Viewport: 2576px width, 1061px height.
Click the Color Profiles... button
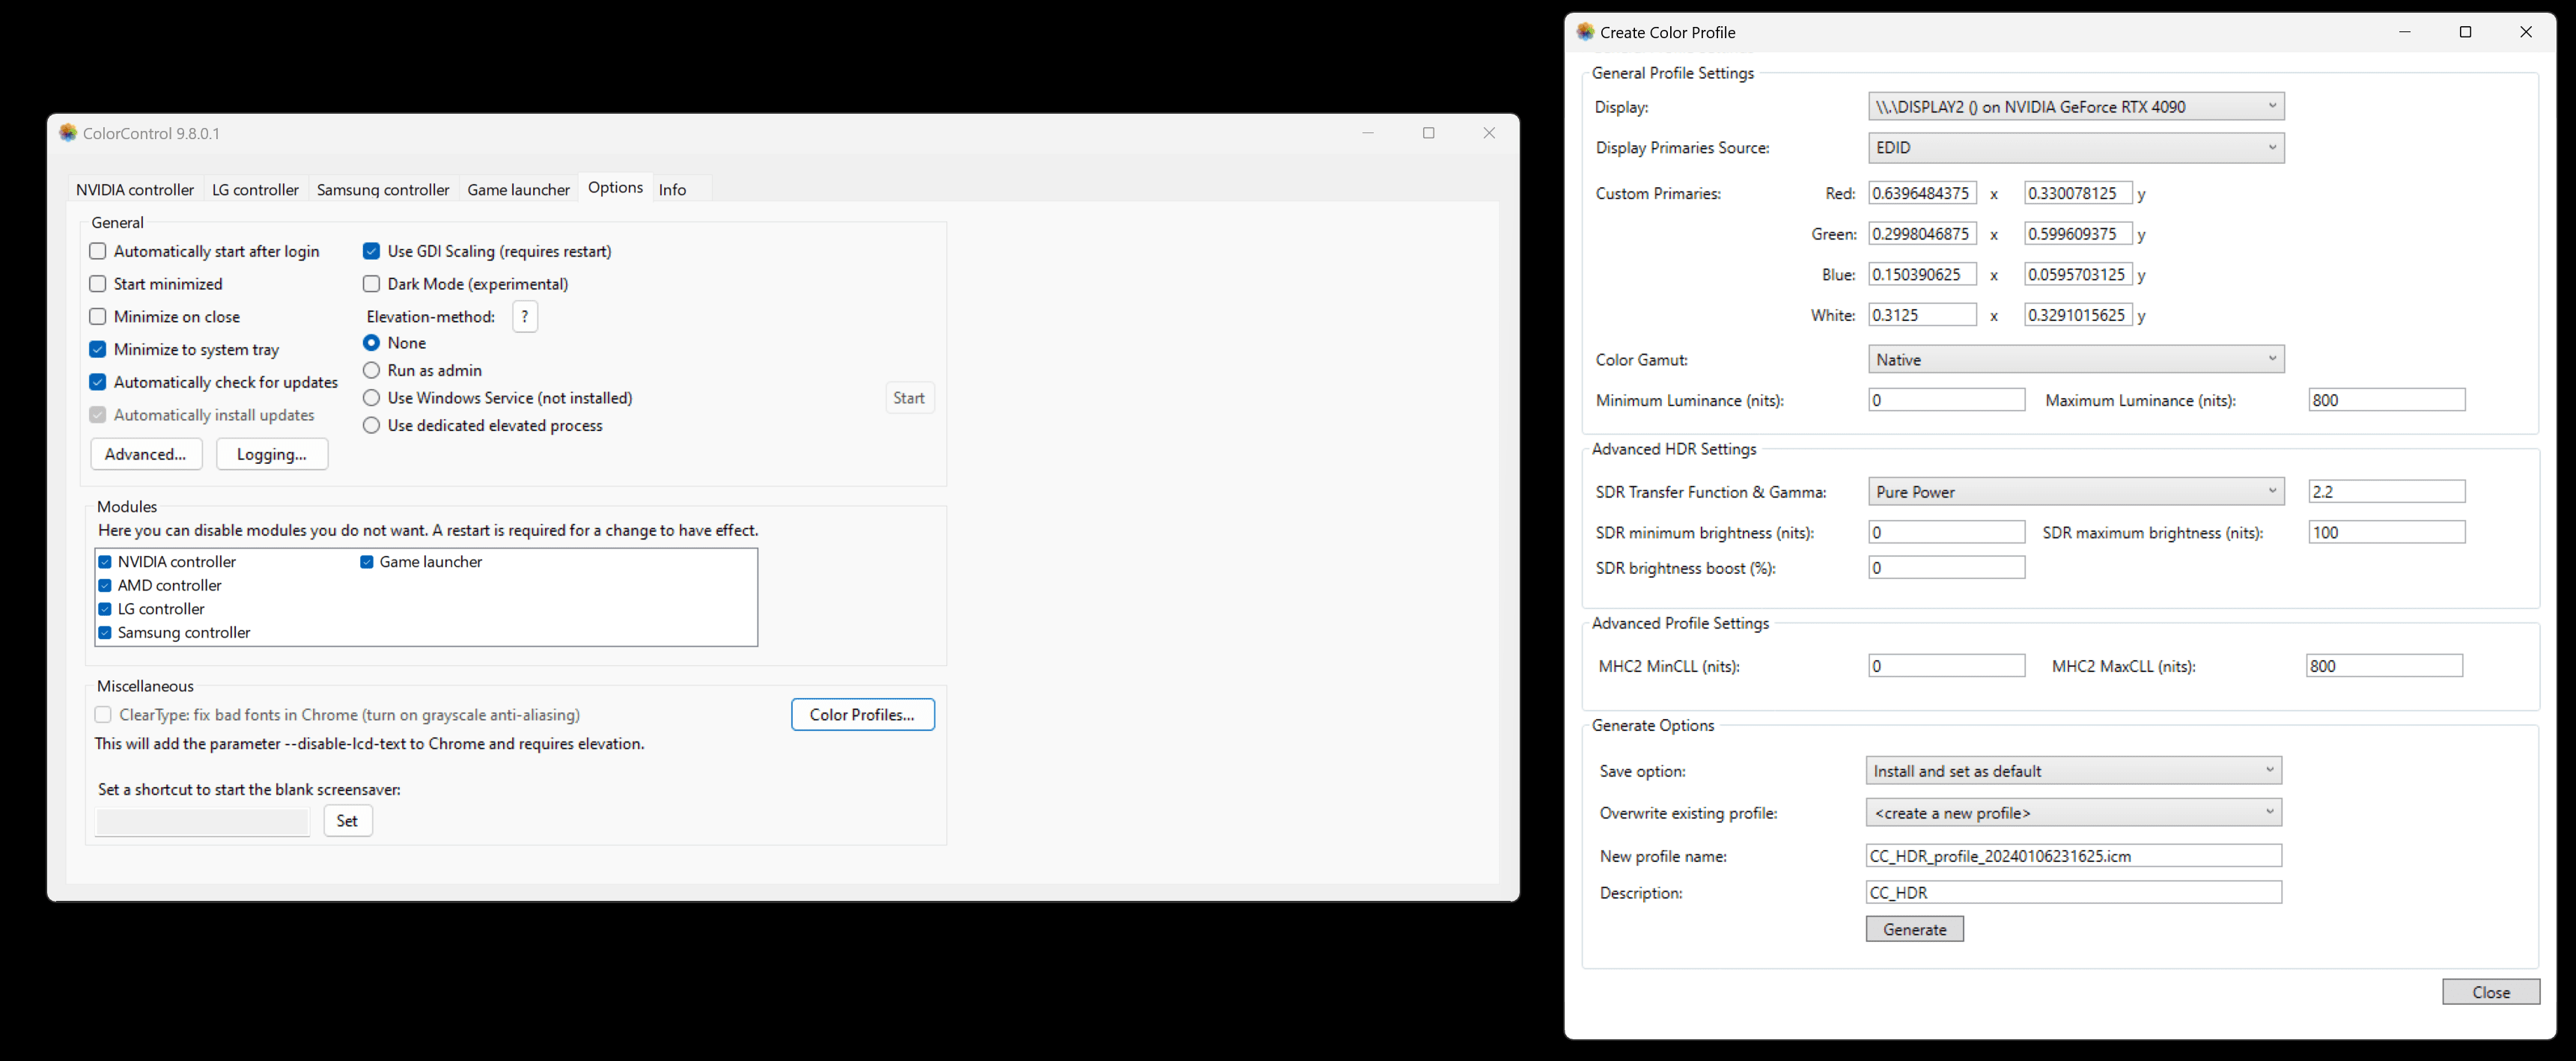coord(863,715)
